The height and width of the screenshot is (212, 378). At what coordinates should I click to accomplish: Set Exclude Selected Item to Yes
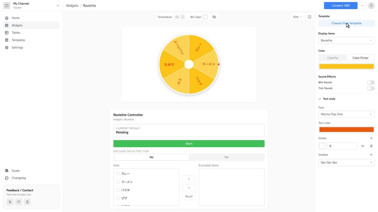point(226,157)
